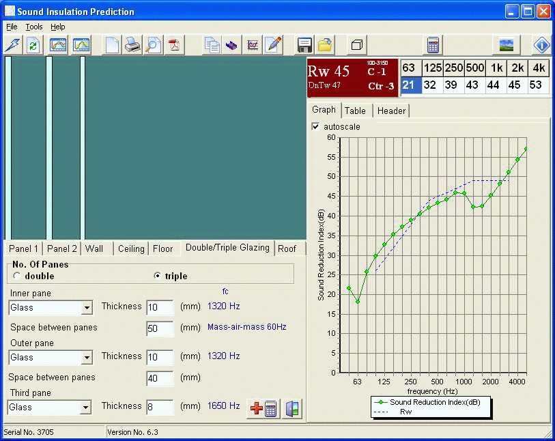The height and width of the screenshot is (441, 555).
Task: Open the Tools menu
Action: [x=34, y=27]
